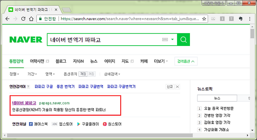Open news topic 오늘 중국 국빈방문
257x140 pixels.
pyautogui.click(x=219, y=108)
